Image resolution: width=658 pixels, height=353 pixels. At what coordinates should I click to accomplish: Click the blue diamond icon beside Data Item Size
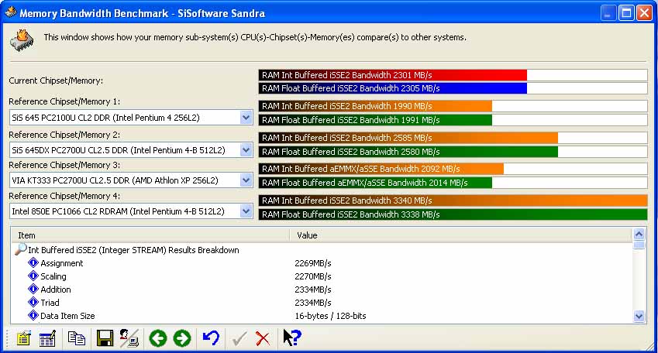(33, 315)
